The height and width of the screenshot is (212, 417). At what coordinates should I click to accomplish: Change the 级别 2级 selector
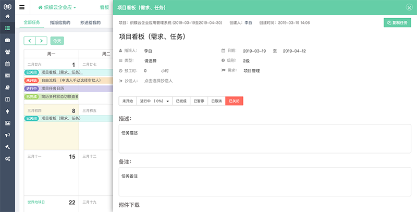tap(246, 61)
